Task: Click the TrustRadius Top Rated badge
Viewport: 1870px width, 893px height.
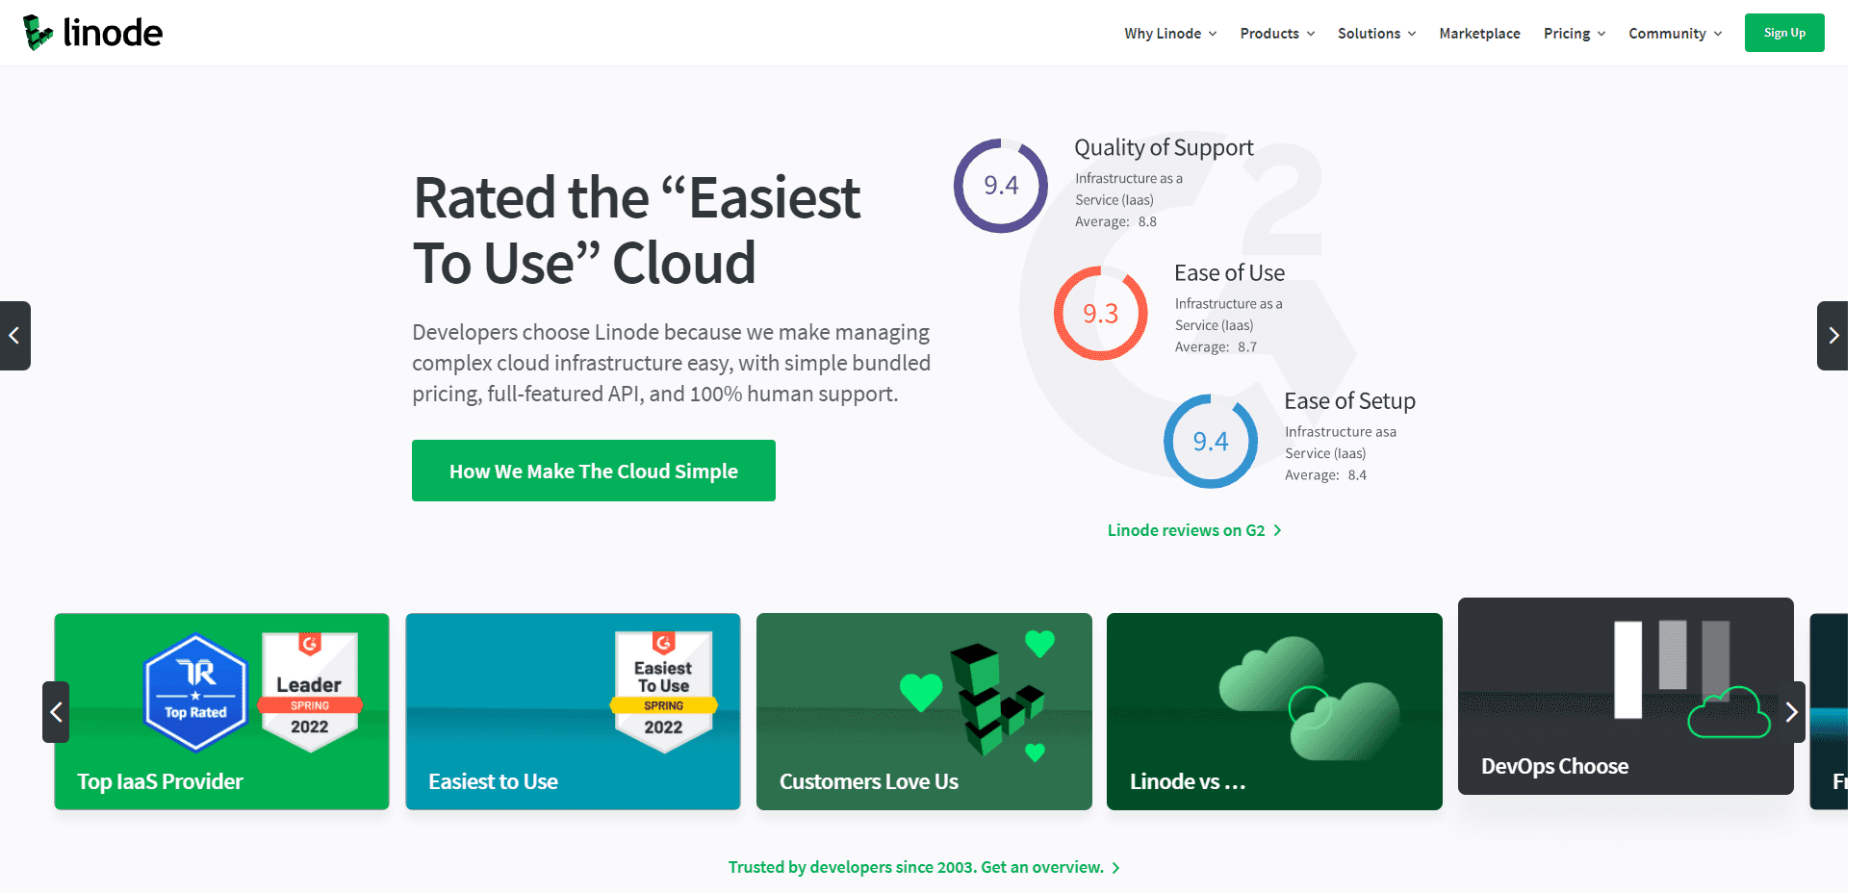Action: [x=195, y=692]
